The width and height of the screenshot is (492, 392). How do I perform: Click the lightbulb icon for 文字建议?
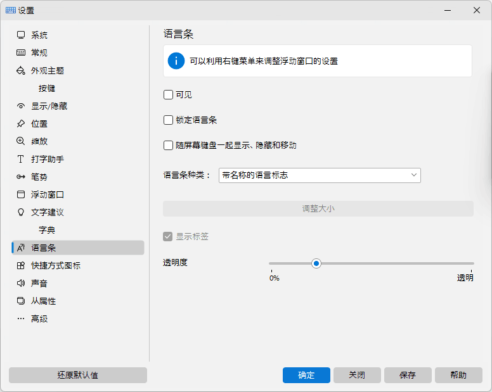[x=21, y=212]
